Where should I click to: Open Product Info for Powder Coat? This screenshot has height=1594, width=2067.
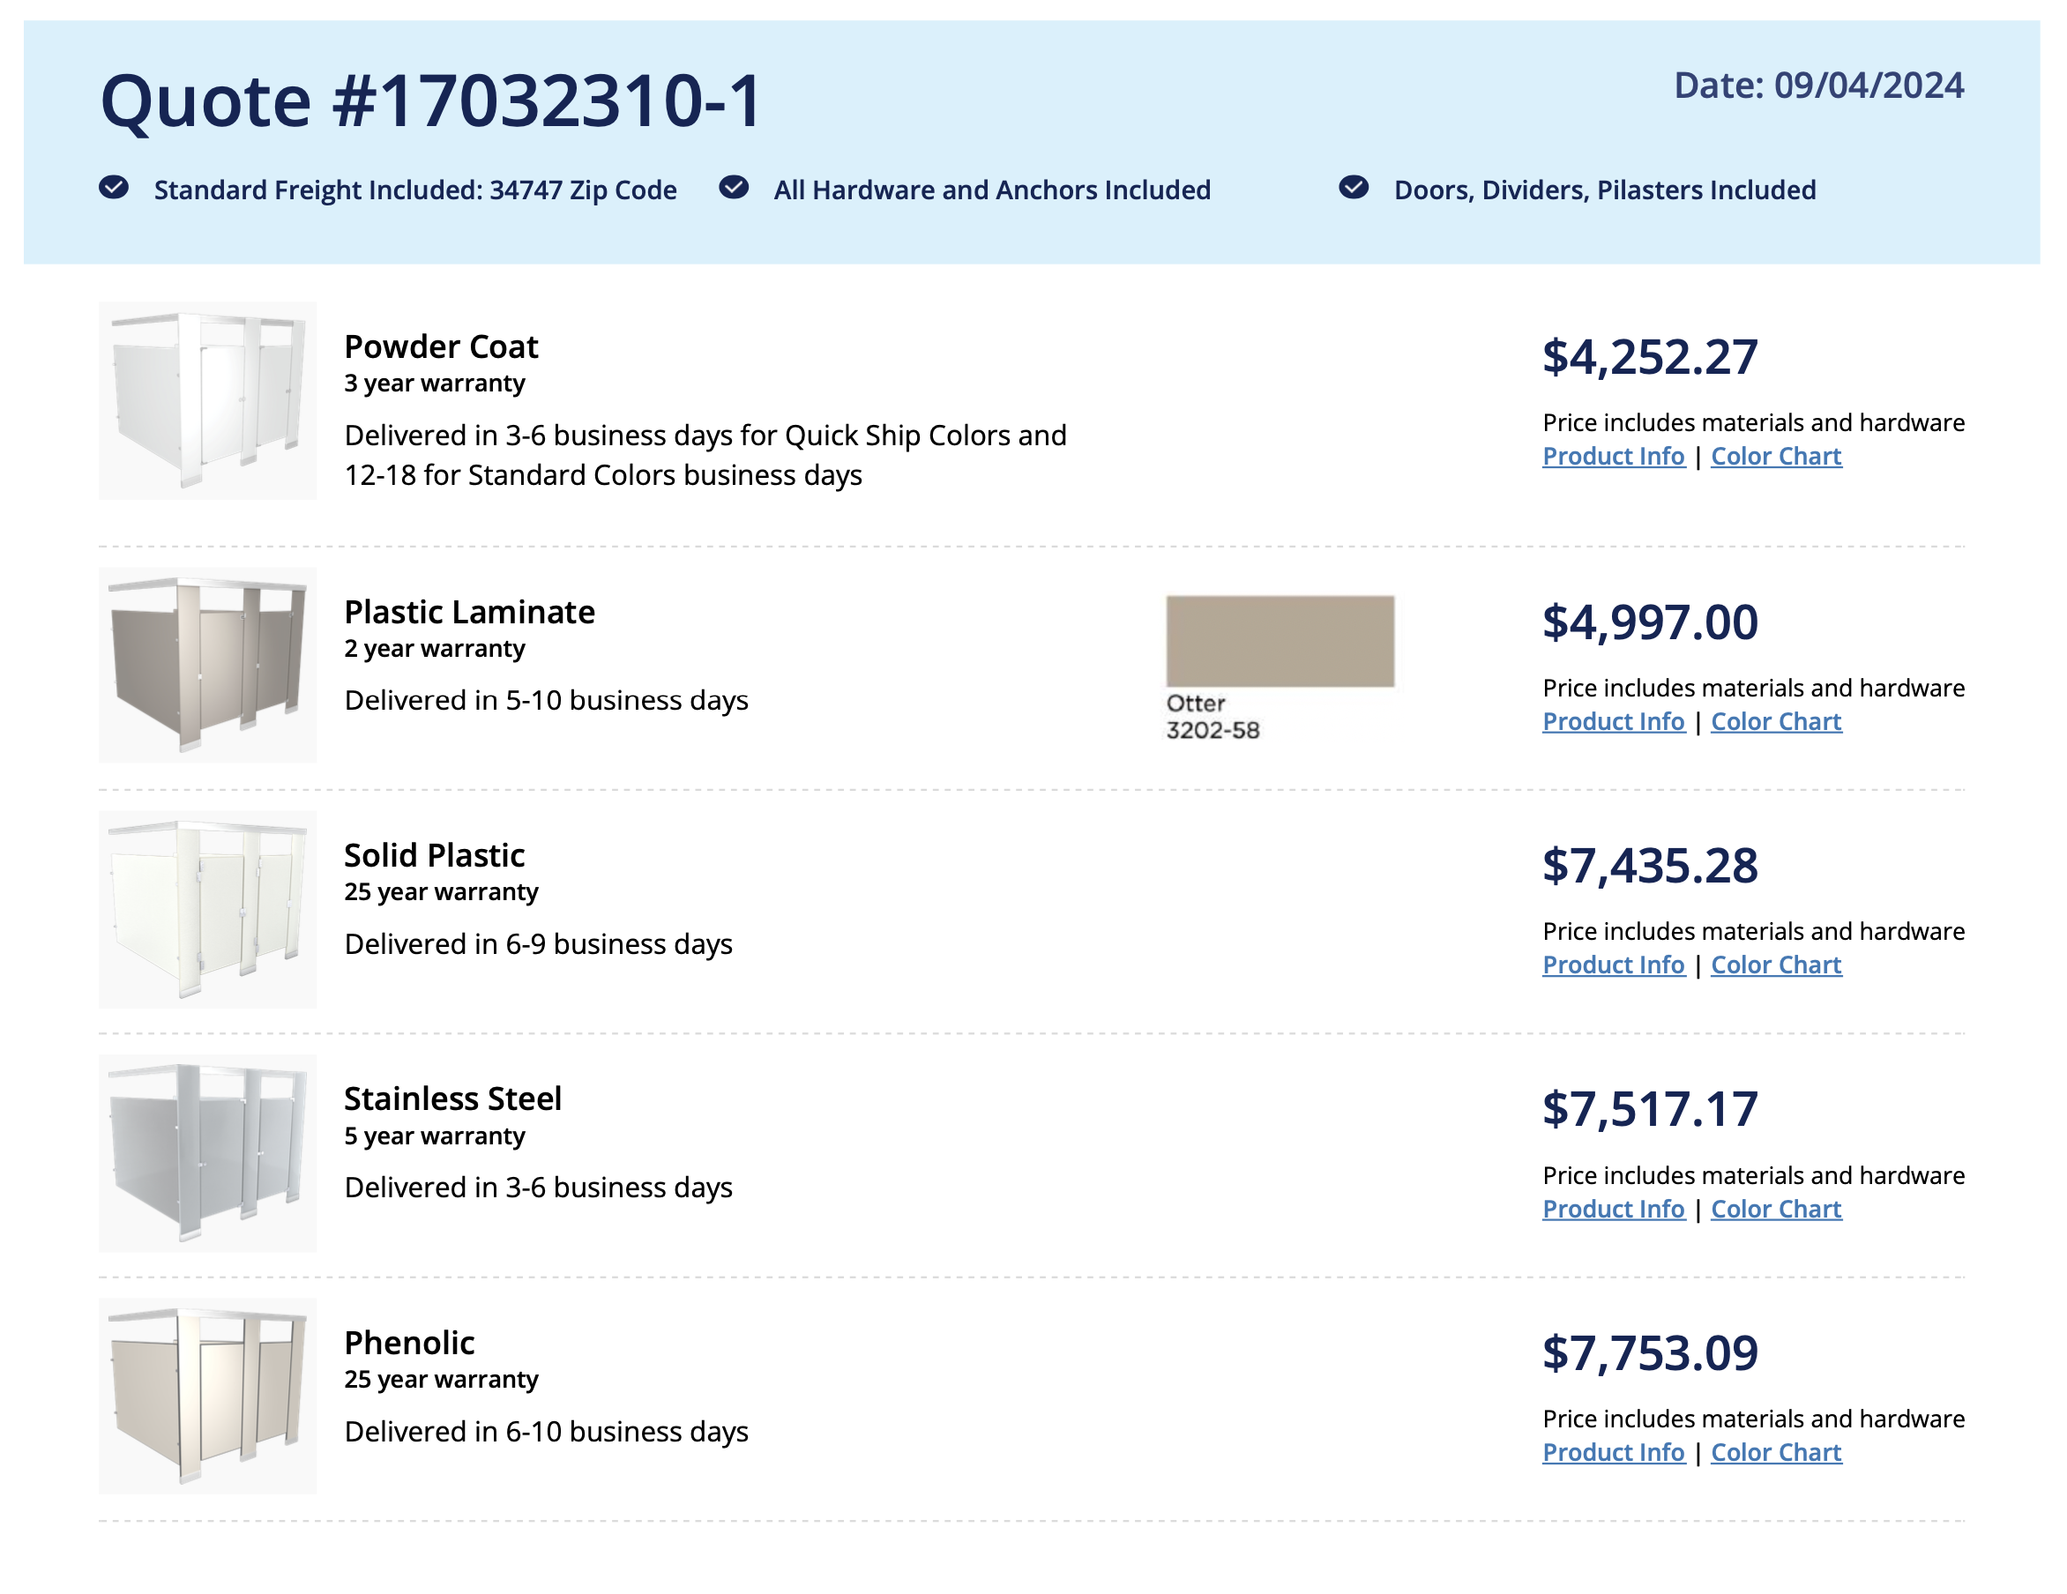(1613, 456)
